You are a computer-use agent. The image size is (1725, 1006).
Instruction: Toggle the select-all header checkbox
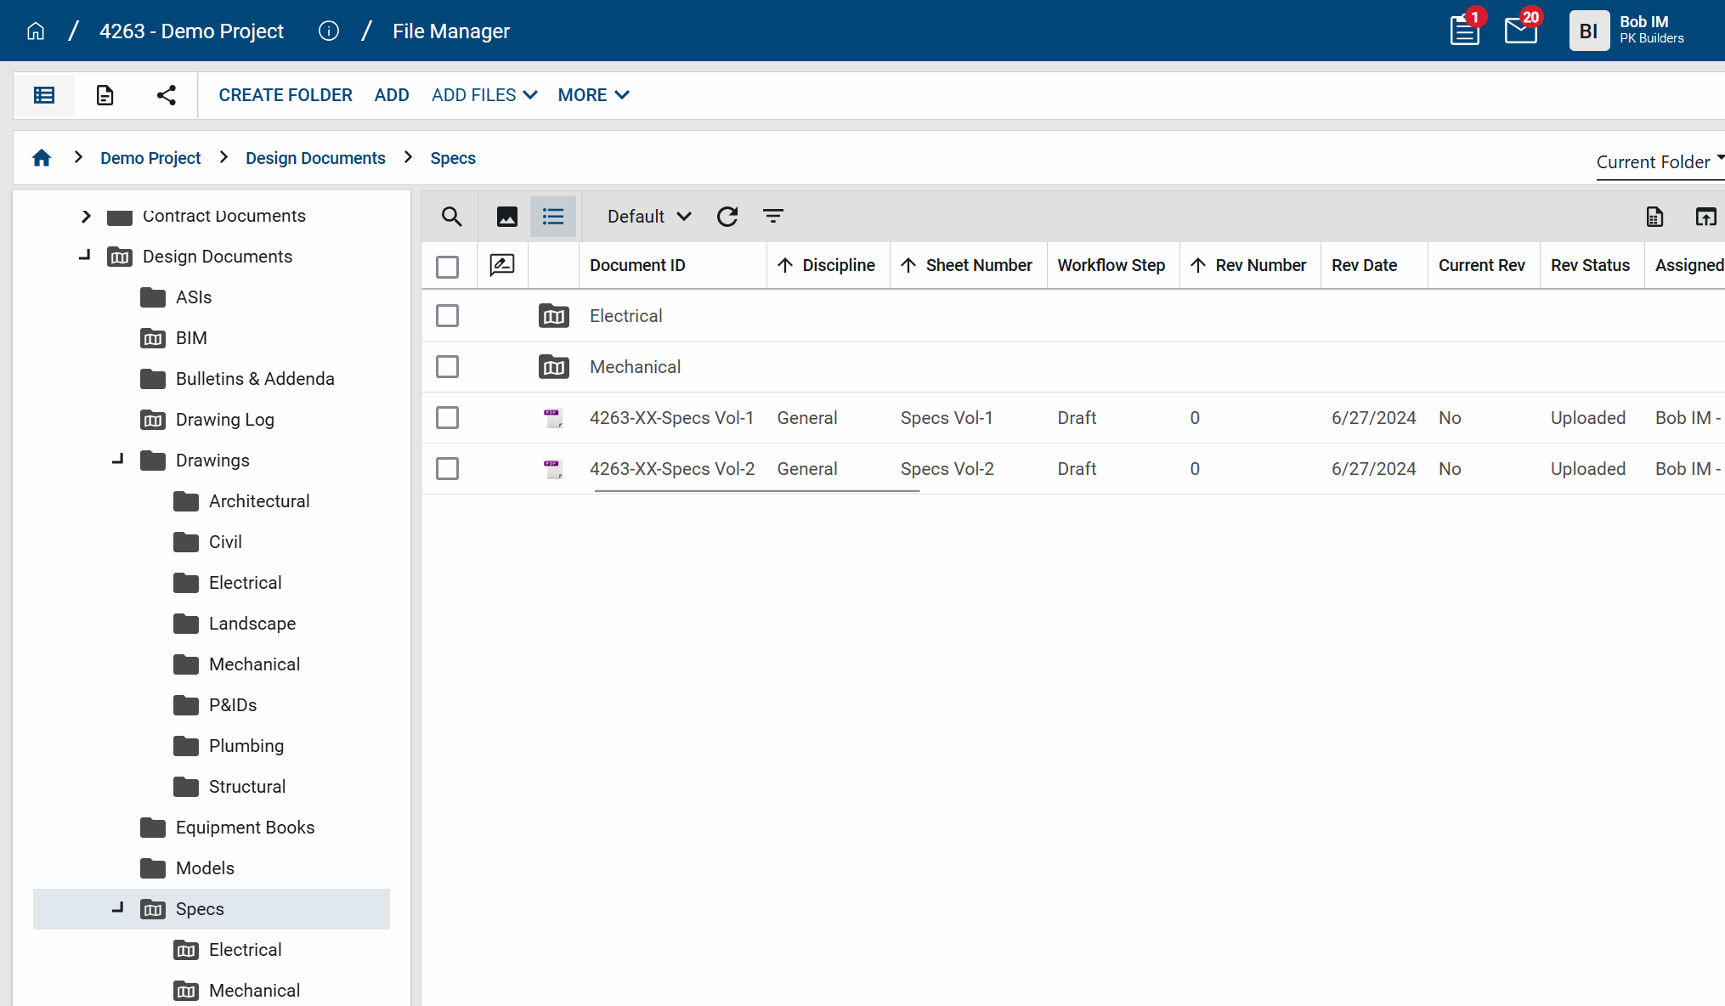(x=447, y=267)
